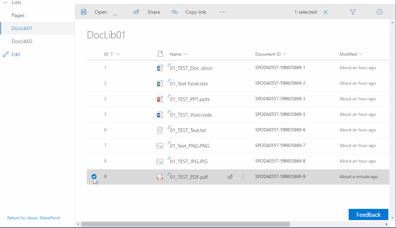The width and height of the screenshot is (396, 228).
Task: Expand the Open dropdown arrow
Action: [x=115, y=15]
